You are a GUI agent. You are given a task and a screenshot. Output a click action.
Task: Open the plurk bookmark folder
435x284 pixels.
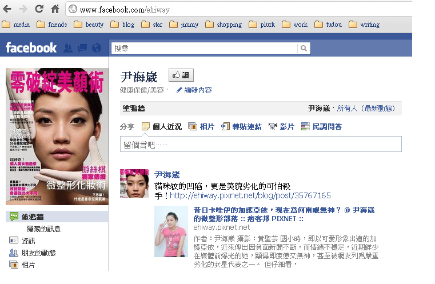262,25
